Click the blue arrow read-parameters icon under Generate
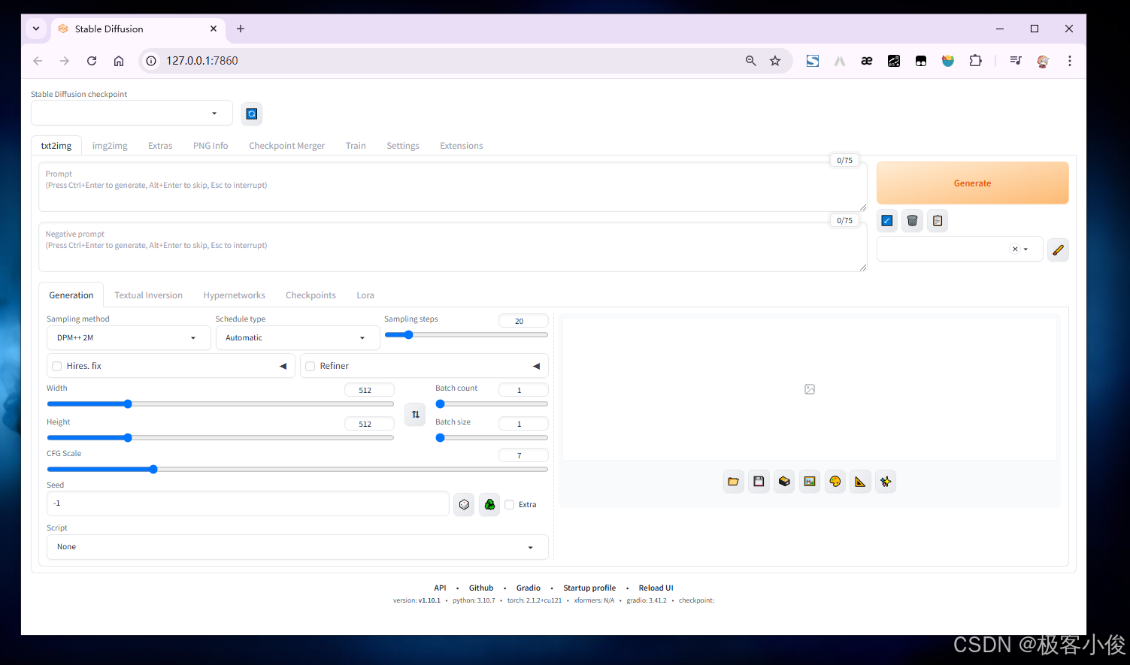The height and width of the screenshot is (665, 1130). point(887,220)
